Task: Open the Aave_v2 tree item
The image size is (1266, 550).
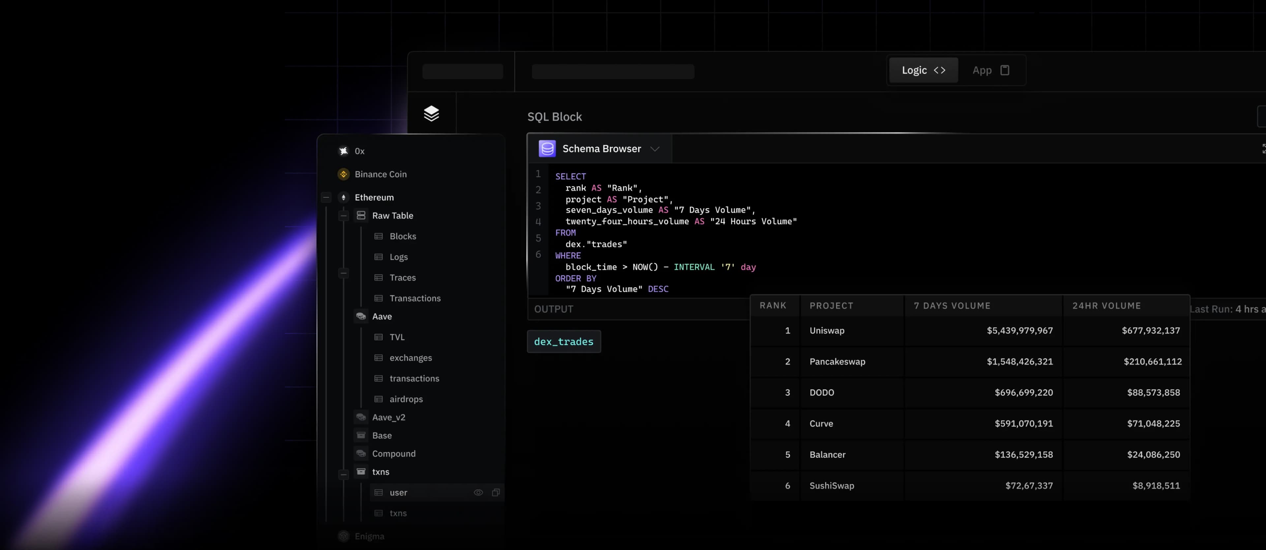Action: click(388, 417)
